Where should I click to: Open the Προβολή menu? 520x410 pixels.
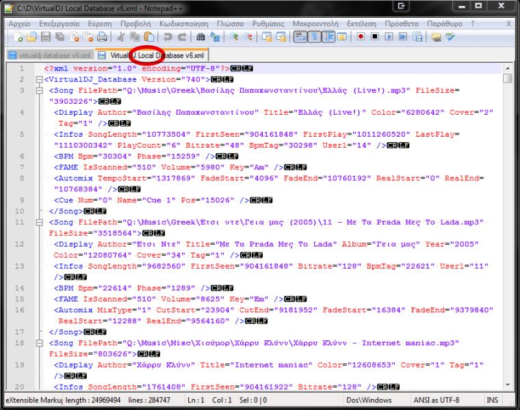[x=135, y=24]
